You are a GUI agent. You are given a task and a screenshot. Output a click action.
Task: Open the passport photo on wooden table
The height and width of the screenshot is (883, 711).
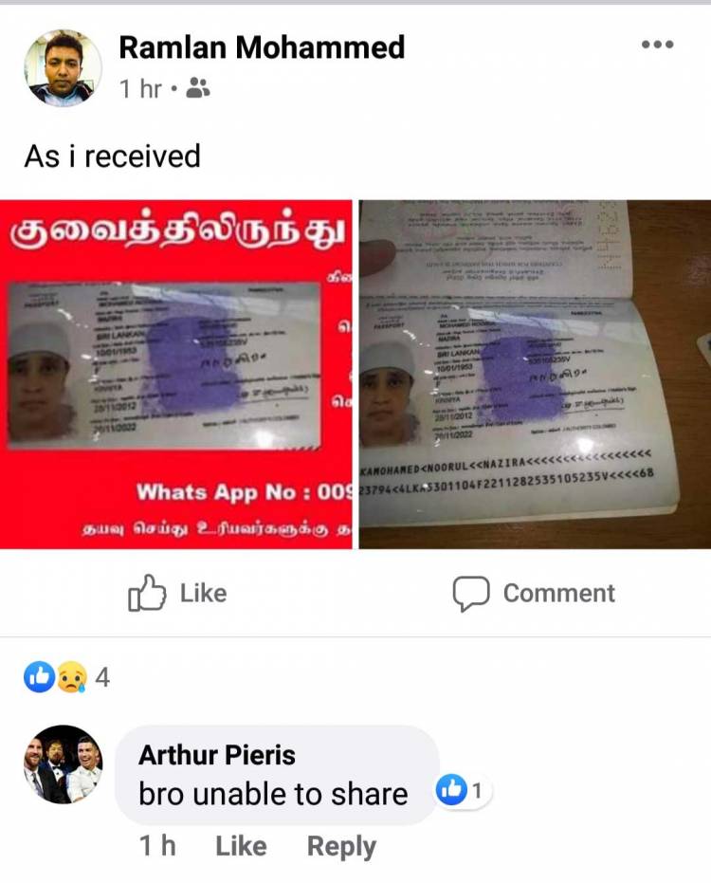pyautogui.click(x=535, y=374)
